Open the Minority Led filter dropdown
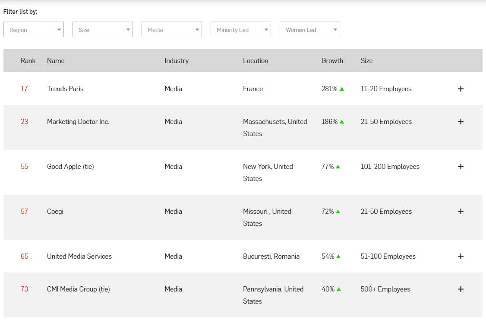The height and width of the screenshot is (320, 486). (241, 29)
